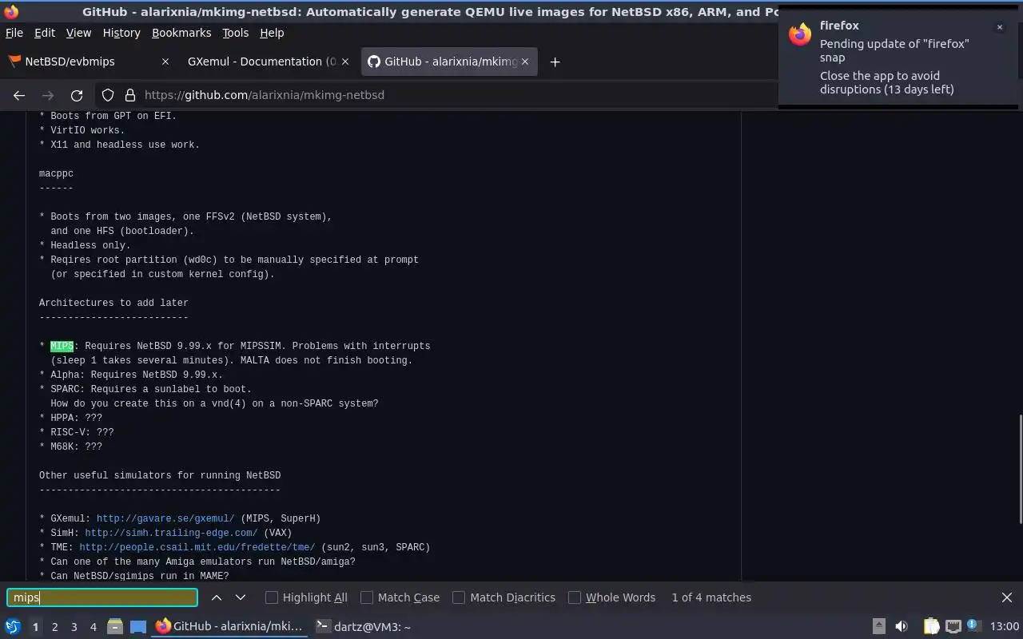Screen dimensions: 1023x639
Task: Click the Firefox icon in the notification
Action: (800, 34)
